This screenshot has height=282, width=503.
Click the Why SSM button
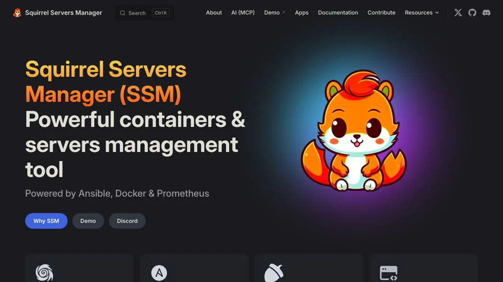tap(46, 221)
